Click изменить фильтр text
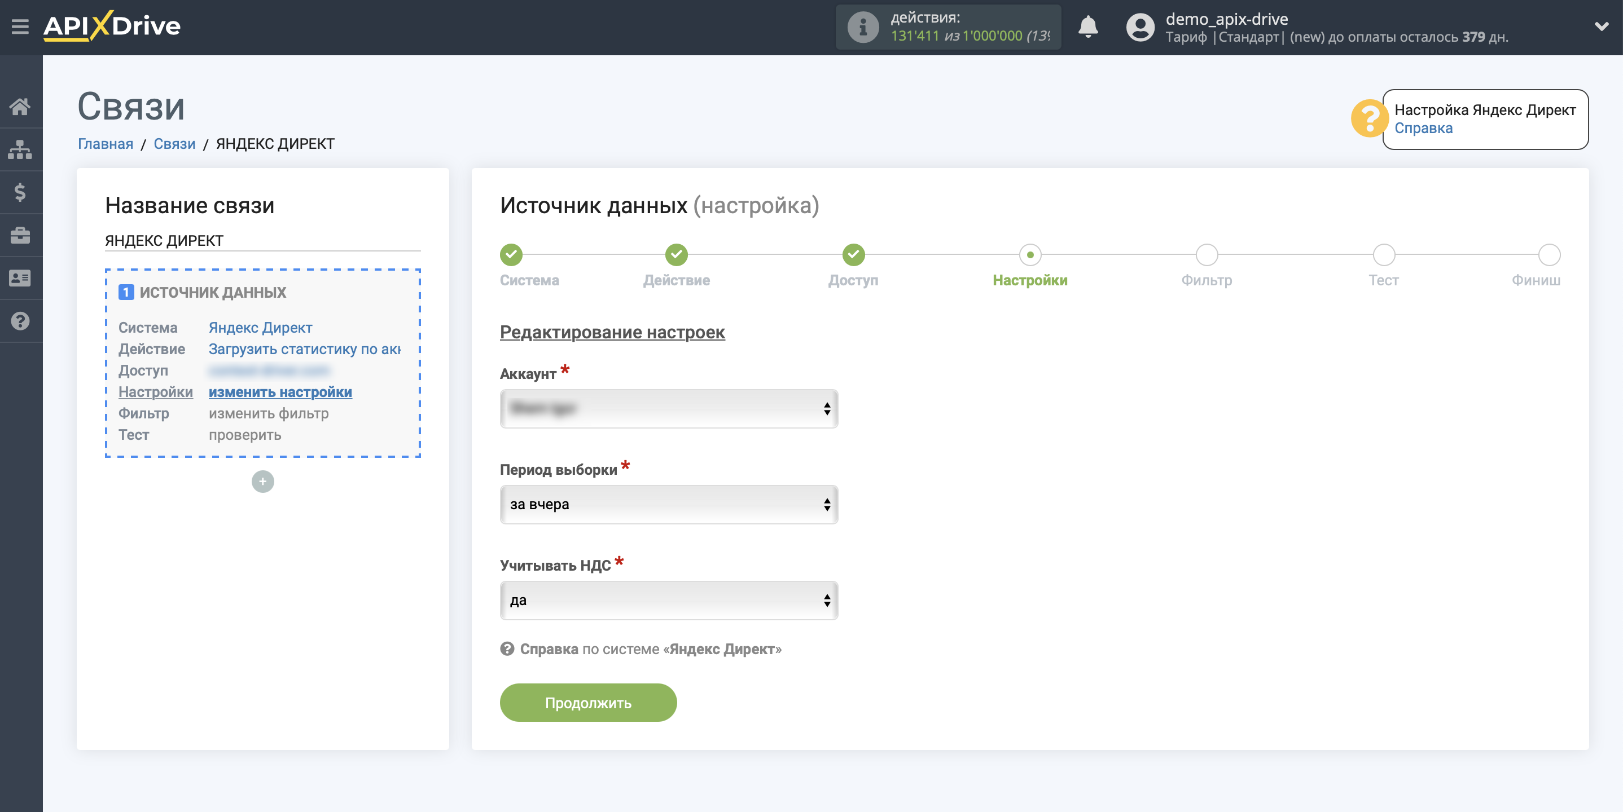Screen dimensions: 1623x812 pos(269,413)
